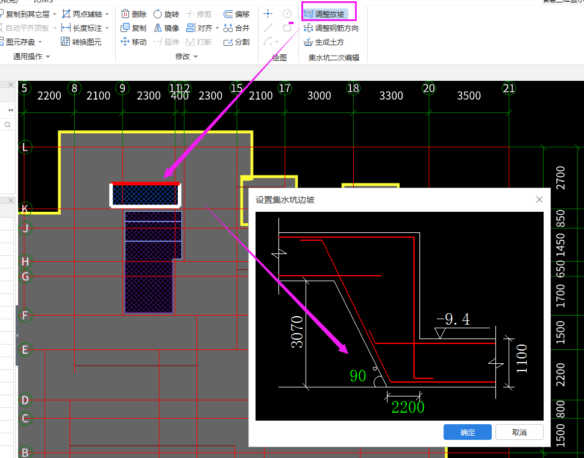Click 调整钢筋方向 tool
Viewport: 584px width, 458px height.
pos(331,28)
